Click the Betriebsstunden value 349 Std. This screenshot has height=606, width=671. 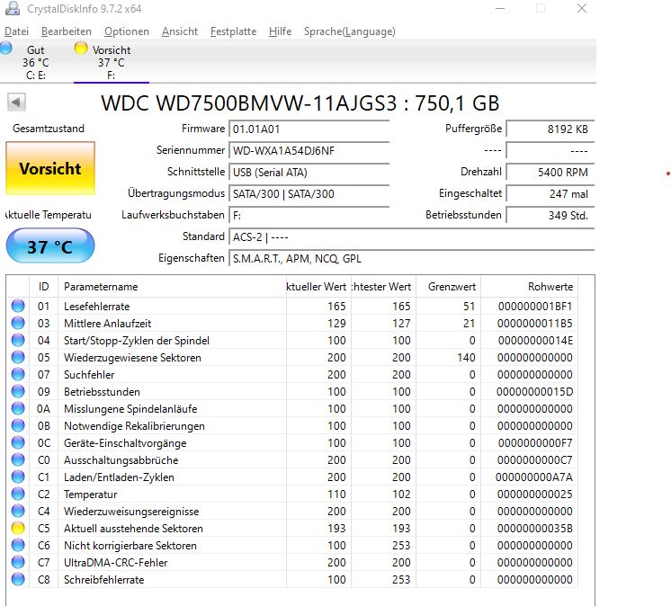pyautogui.click(x=550, y=215)
